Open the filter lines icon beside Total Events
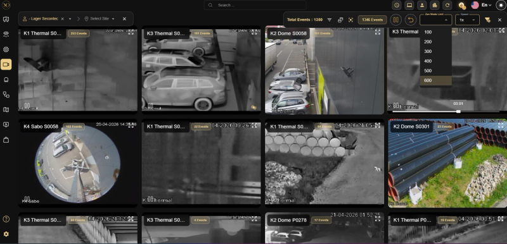 pos(329,20)
